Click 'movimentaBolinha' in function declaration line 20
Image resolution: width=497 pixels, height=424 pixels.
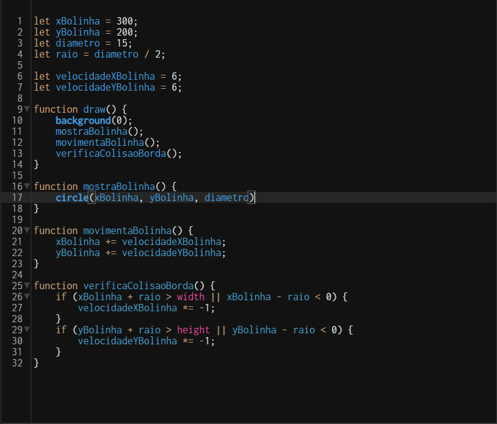click(127, 230)
